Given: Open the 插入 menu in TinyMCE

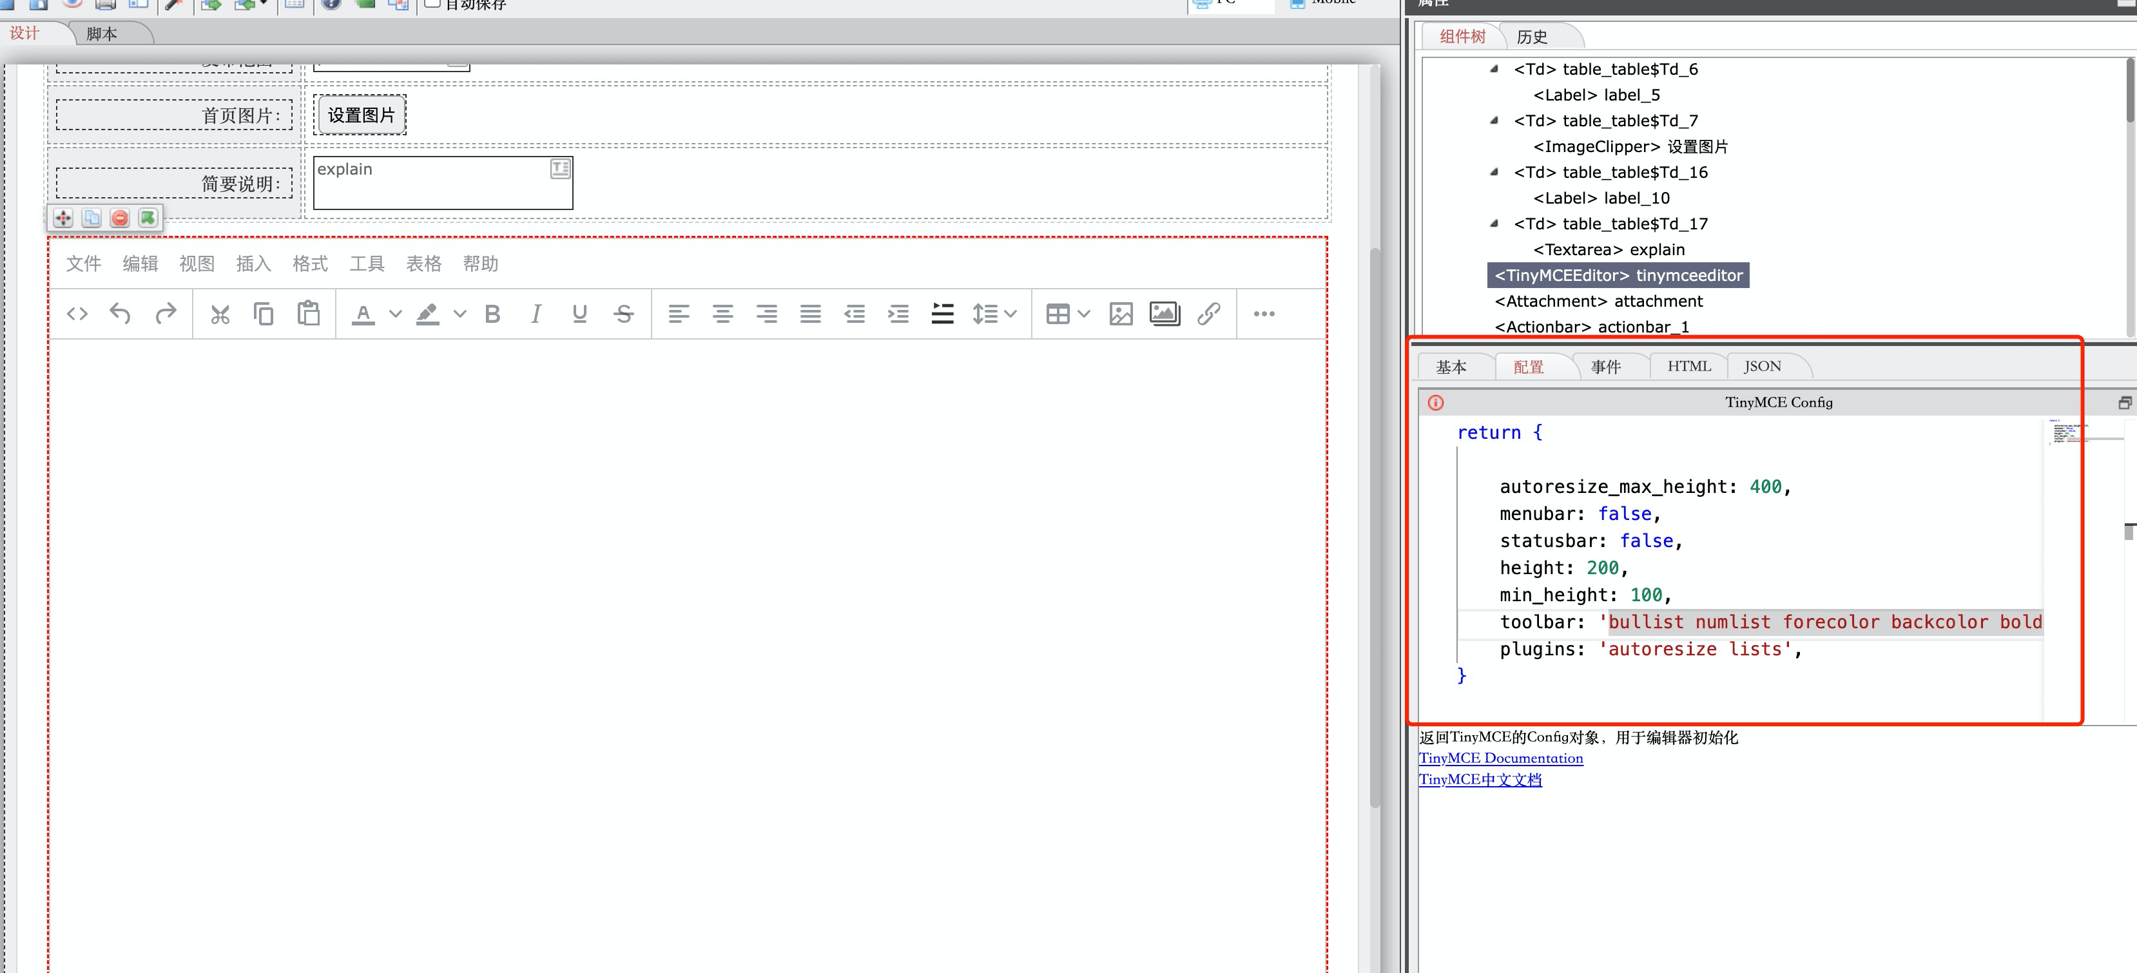Looking at the screenshot, I should pos(254,264).
